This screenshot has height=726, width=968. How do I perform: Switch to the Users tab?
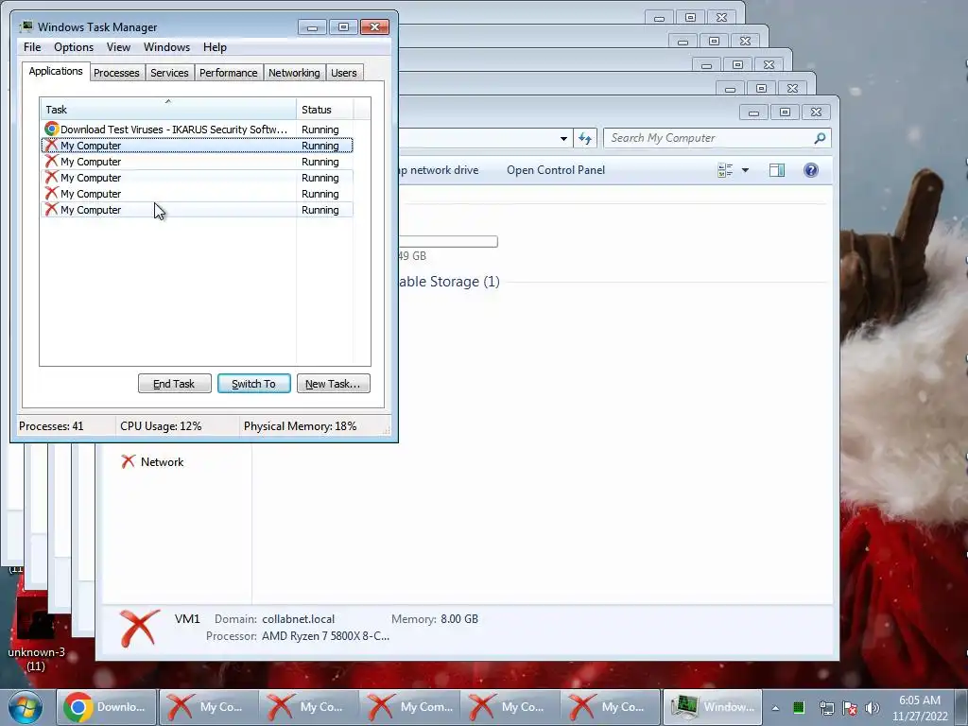coord(344,73)
